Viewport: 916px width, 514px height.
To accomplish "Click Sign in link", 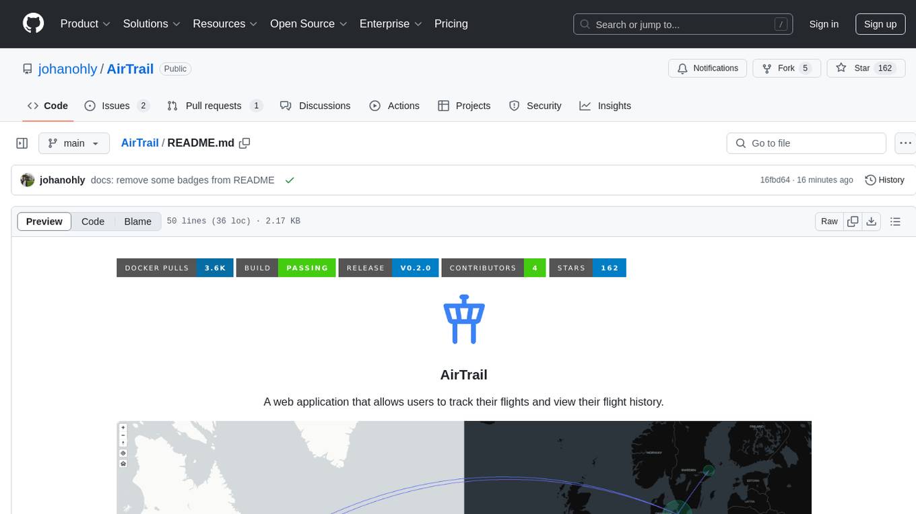I will click(x=824, y=24).
